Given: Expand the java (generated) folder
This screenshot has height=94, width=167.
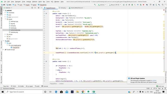Looking at the screenshot, I should pos(5,17).
